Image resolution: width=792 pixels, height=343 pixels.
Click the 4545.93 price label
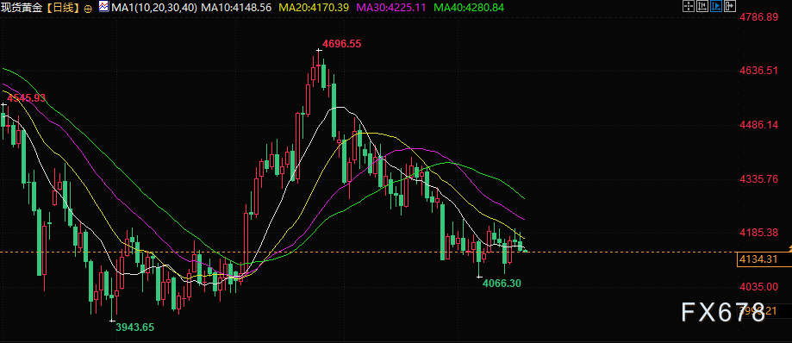coord(26,98)
